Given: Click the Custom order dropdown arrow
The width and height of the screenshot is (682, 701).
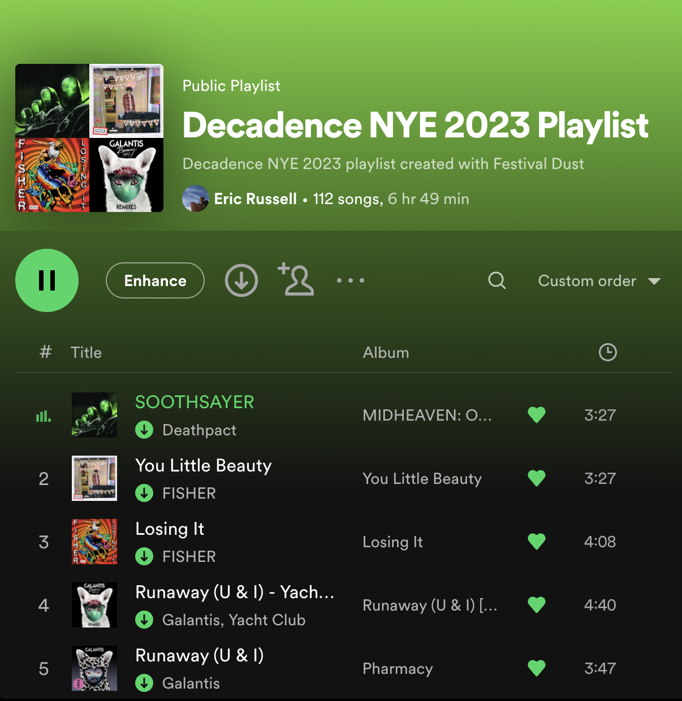Looking at the screenshot, I should click(654, 282).
